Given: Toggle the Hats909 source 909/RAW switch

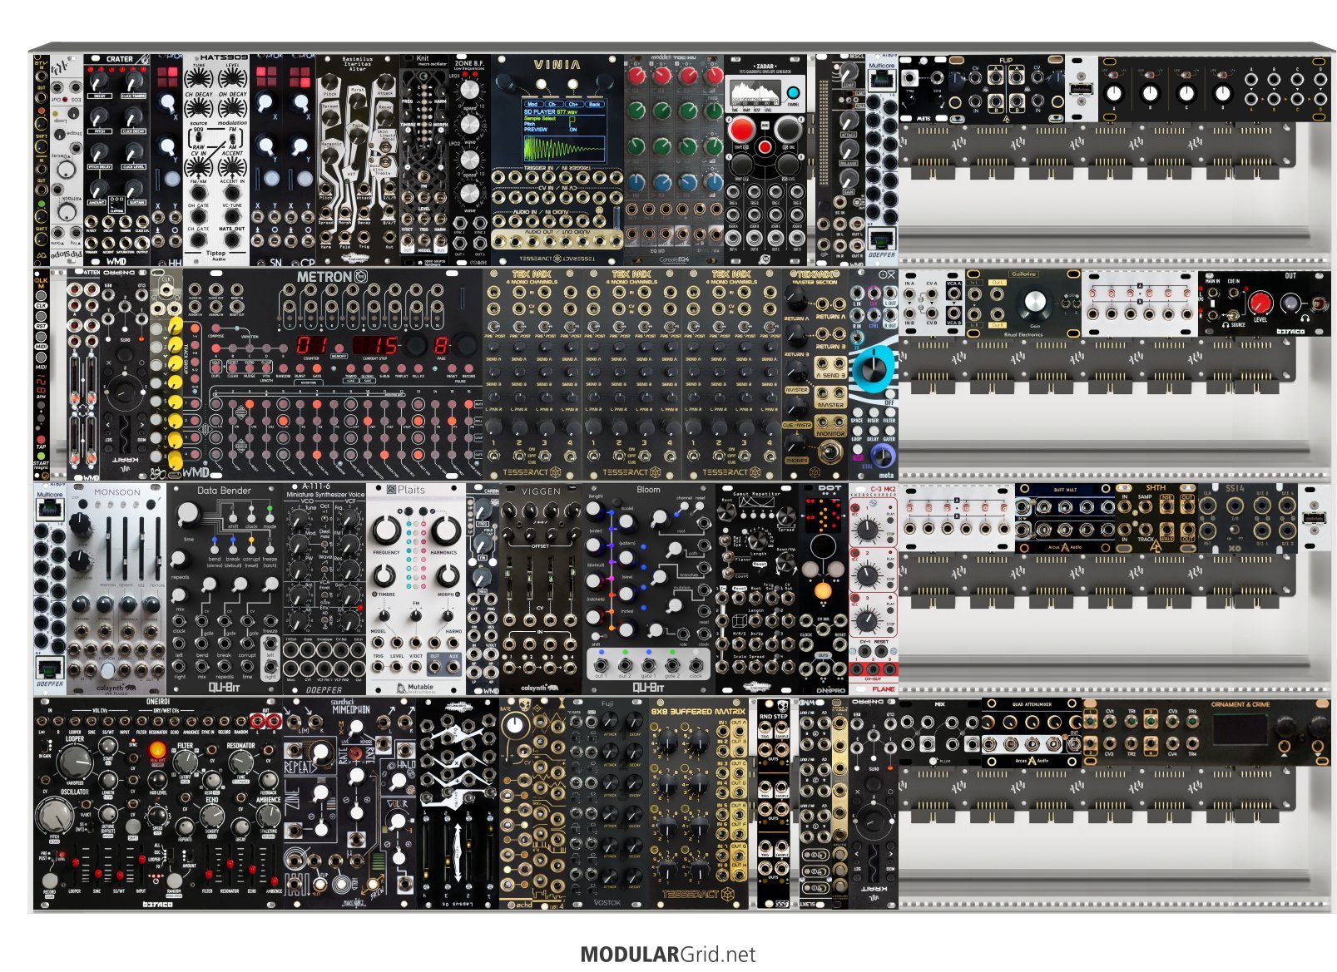Looking at the screenshot, I should [x=199, y=138].
